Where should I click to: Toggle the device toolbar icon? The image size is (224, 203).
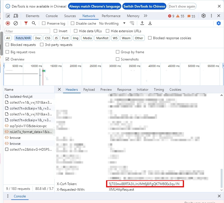tap(16, 16)
